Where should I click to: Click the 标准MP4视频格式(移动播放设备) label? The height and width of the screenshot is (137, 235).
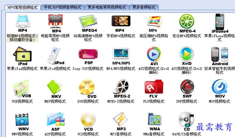(x=22, y=38)
